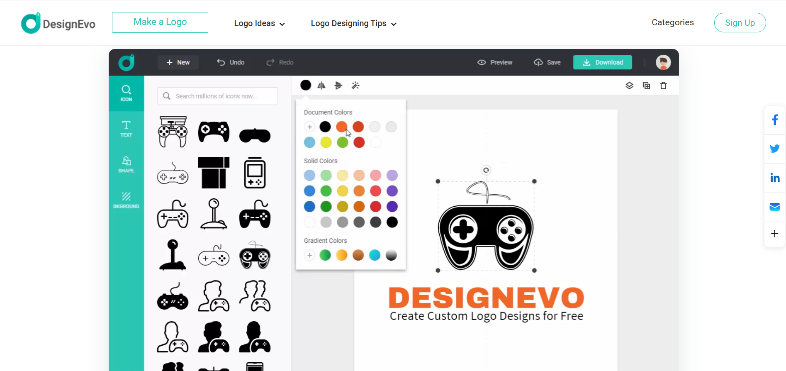Switch to the Text tab in sidebar
The width and height of the screenshot is (786, 371).
pyautogui.click(x=127, y=129)
